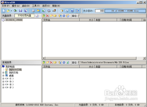Open the 选项(O) menu

coord(46,6)
